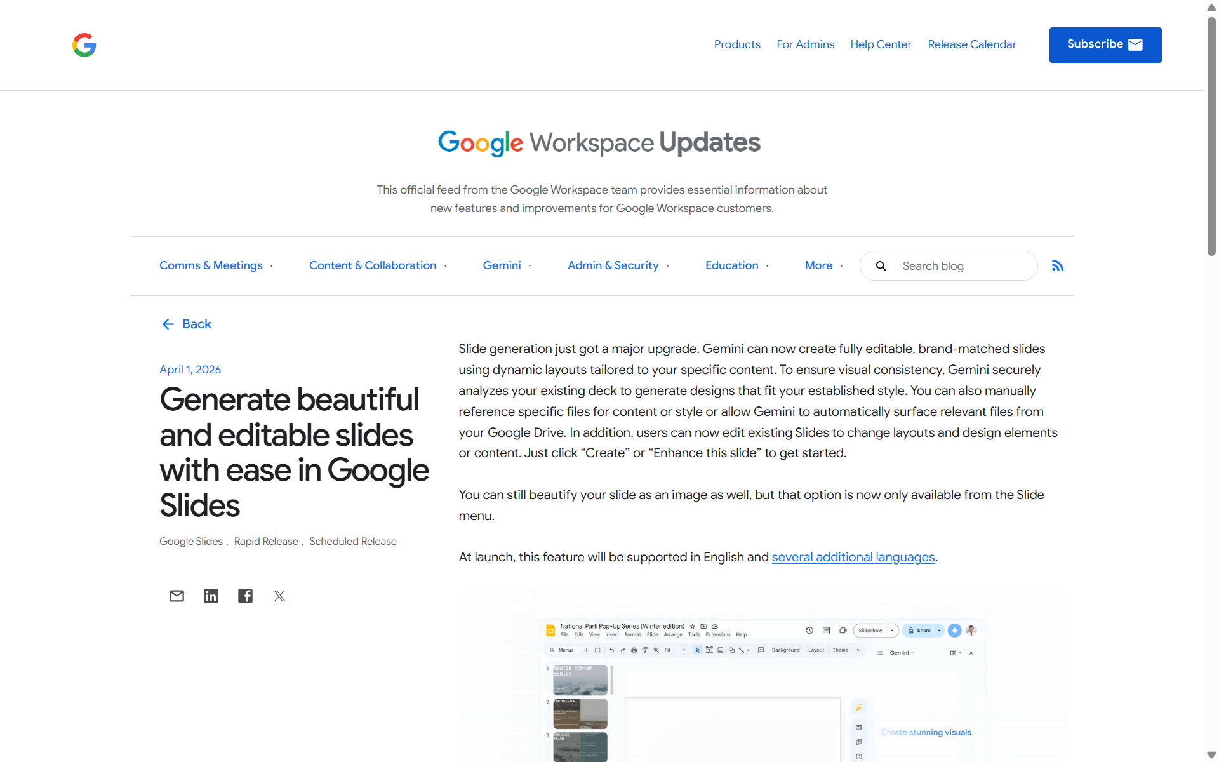The image size is (1219, 762).
Task: Open the Release Calendar page
Action: (x=972, y=44)
